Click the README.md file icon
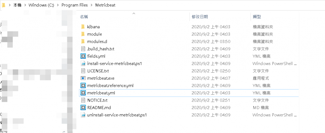The height and width of the screenshot is (133, 325). [x=83, y=108]
